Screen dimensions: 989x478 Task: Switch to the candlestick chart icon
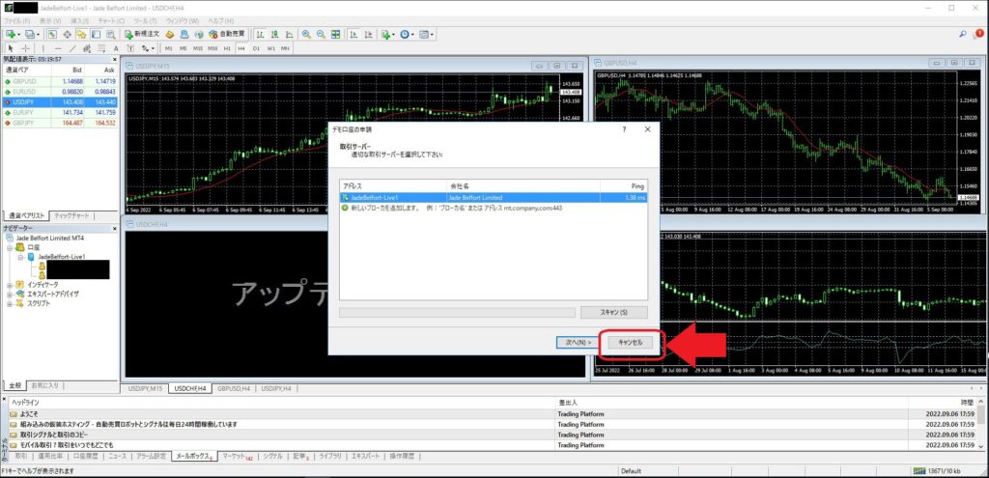pyautogui.click(x=274, y=34)
